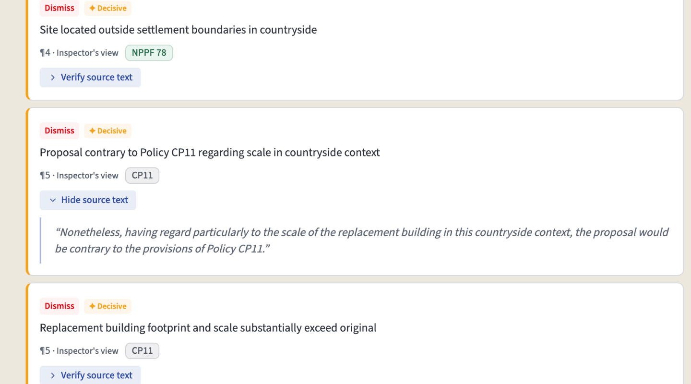
Task: Click the Decisive sparkle badge on Replacement building card
Action: click(x=107, y=306)
